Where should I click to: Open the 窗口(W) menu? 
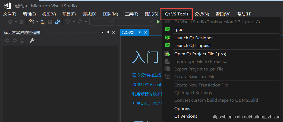point(223,14)
